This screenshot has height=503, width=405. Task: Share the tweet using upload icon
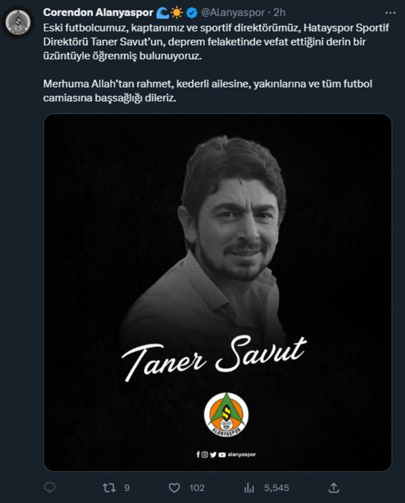333,487
